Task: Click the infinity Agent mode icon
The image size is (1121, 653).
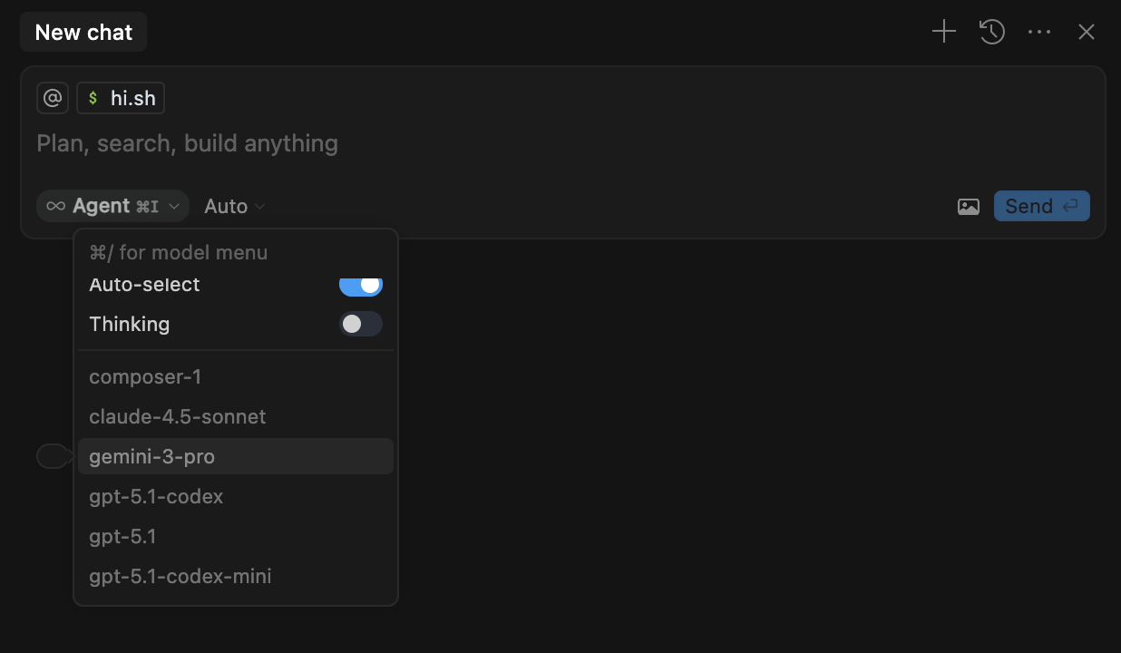Action: tap(56, 206)
